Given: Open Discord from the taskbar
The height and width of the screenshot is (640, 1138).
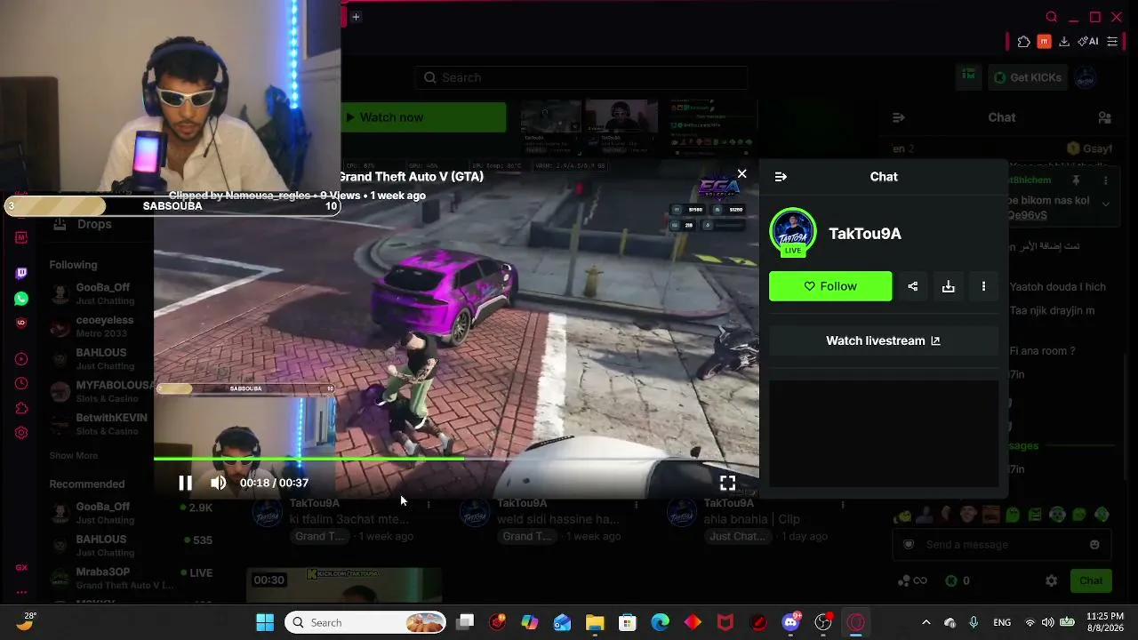Looking at the screenshot, I should (x=790, y=622).
